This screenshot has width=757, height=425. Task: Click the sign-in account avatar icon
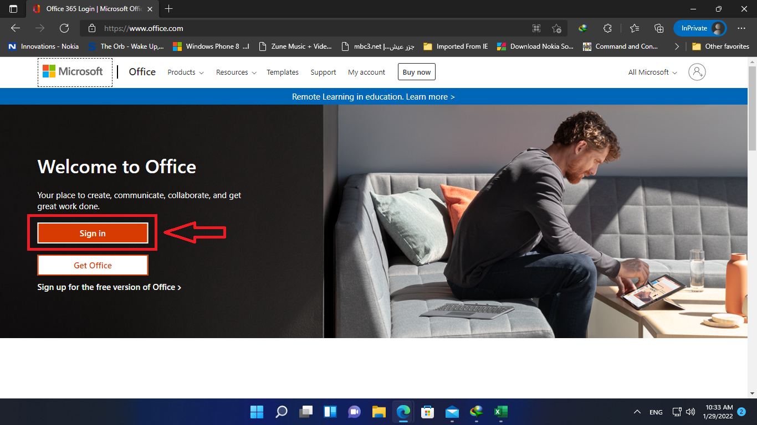tap(697, 72)
